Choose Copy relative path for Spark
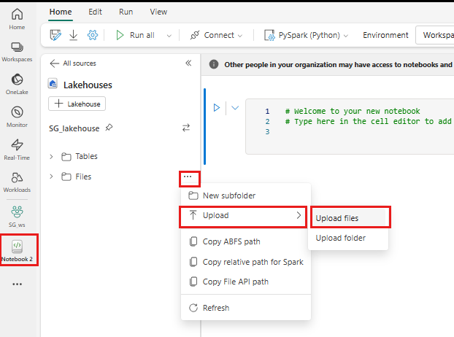 tap(245, 262)
